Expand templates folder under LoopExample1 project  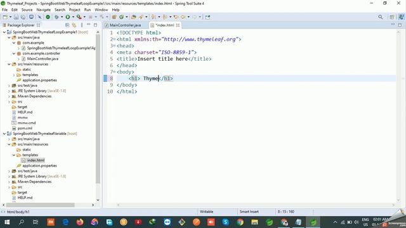(14, 75)
